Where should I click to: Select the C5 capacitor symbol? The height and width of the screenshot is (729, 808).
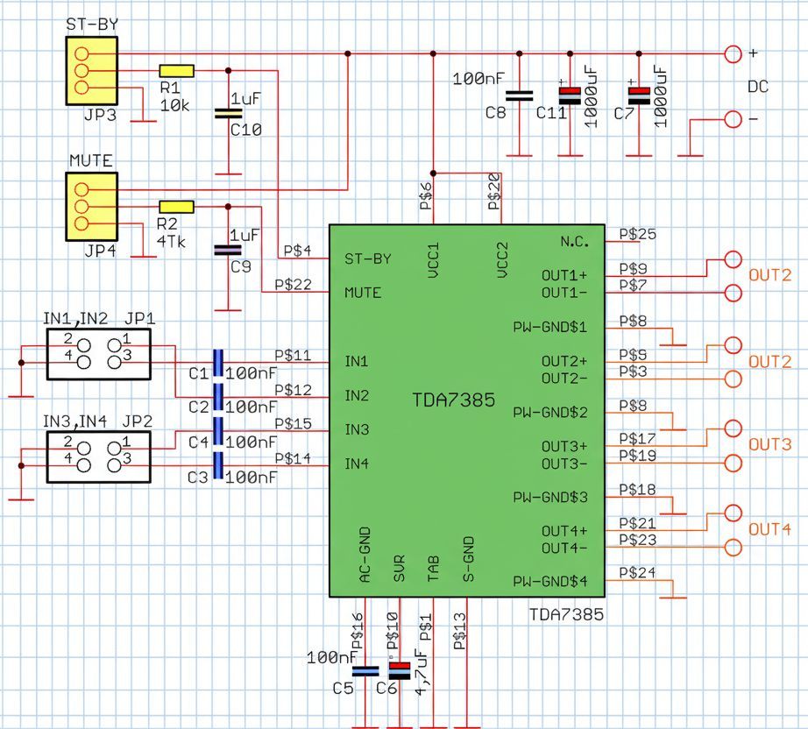click(x=365, y=671)
